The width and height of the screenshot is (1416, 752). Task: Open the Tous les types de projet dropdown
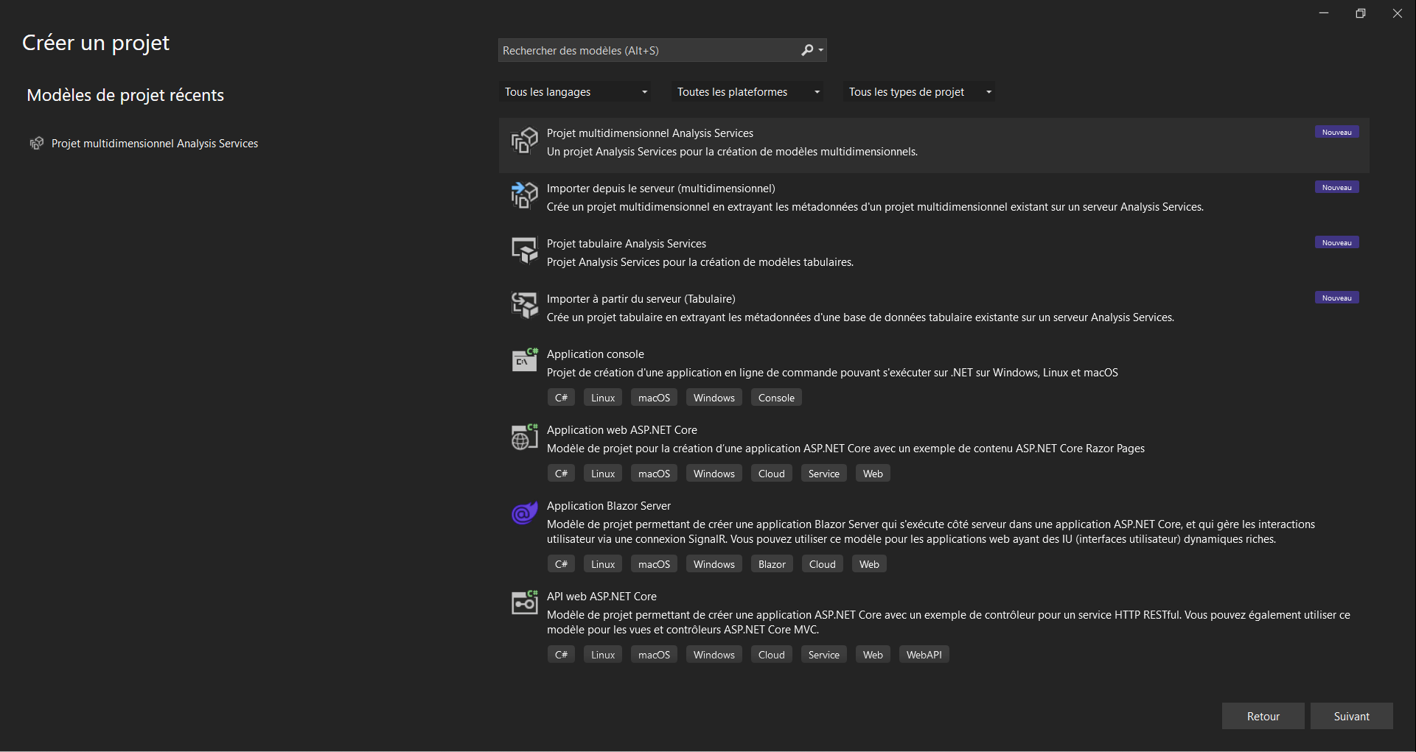pos(919,92)
